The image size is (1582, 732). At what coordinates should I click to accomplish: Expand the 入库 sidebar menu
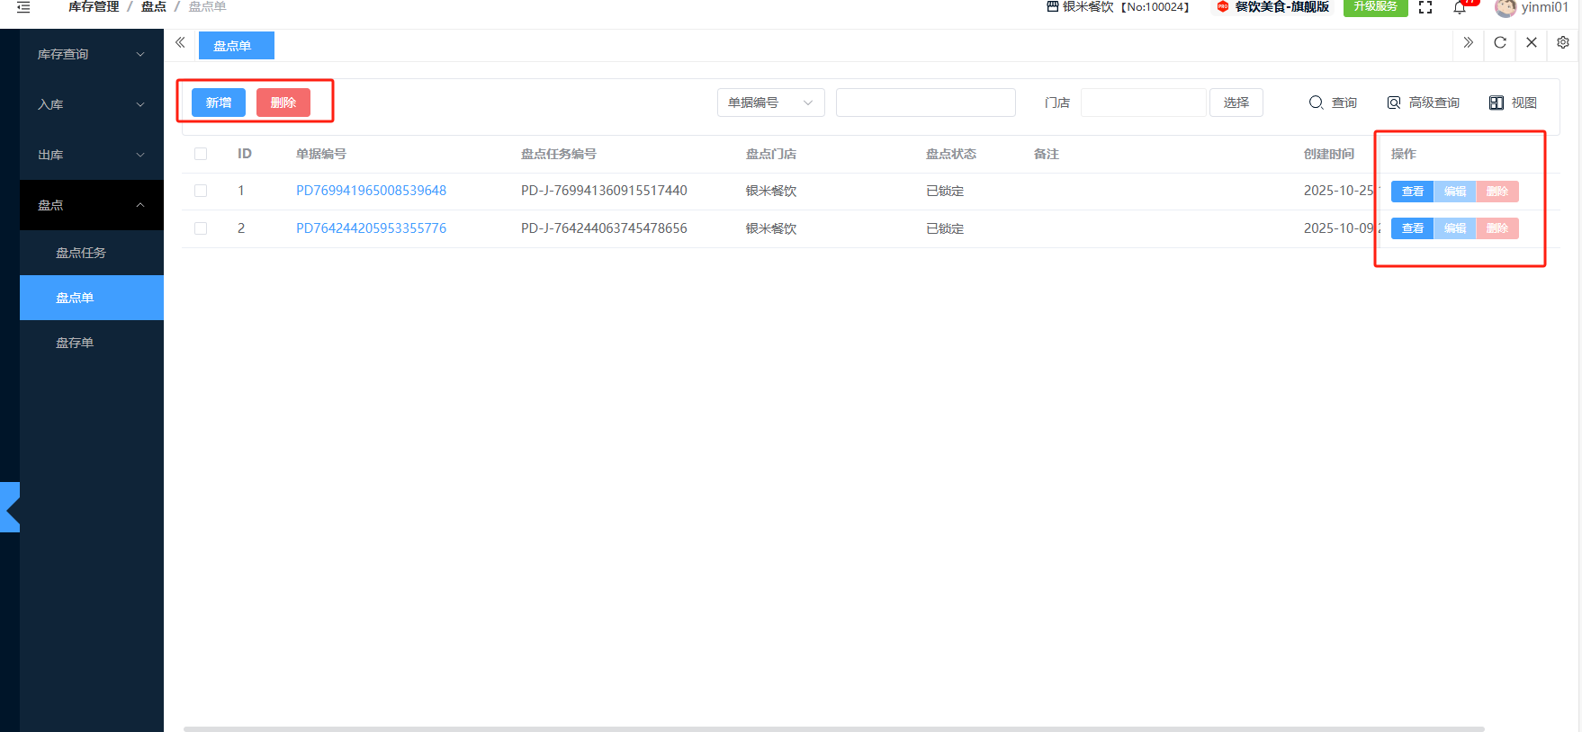point(91,104)
